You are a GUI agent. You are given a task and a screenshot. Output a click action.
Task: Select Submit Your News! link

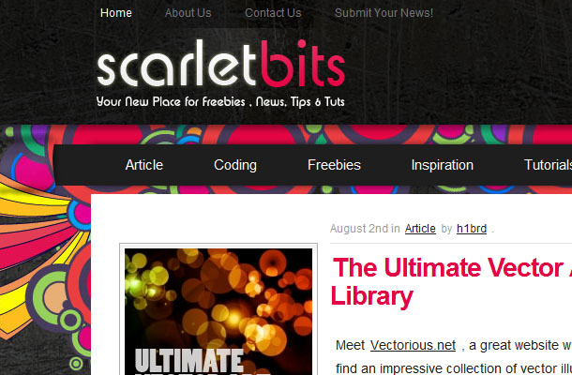(x=384, y=13)
